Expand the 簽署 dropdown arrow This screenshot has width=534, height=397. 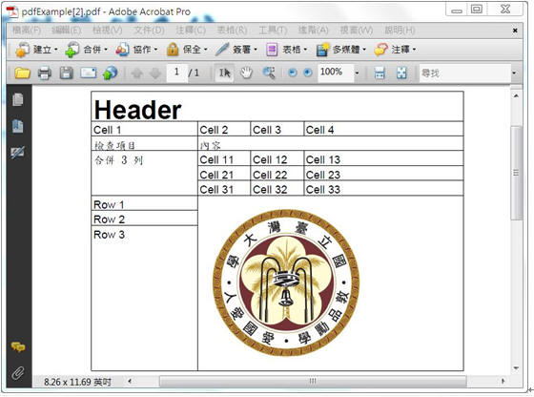coord(256,50)
